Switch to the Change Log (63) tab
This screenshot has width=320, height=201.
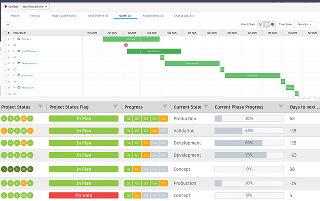pos(184,16)
